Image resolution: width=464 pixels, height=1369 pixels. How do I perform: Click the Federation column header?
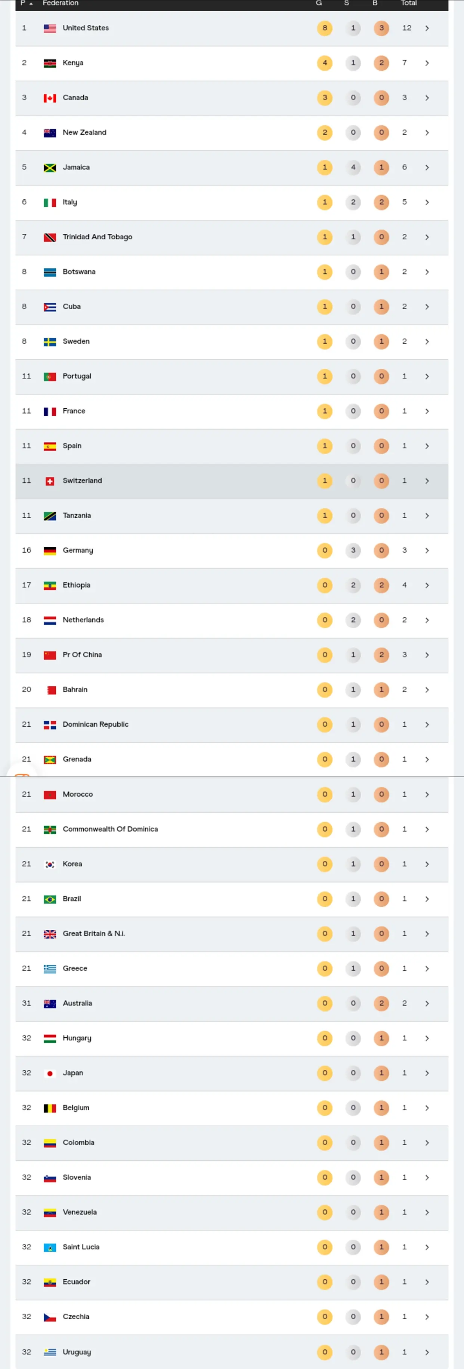click(x=61, y=3)
